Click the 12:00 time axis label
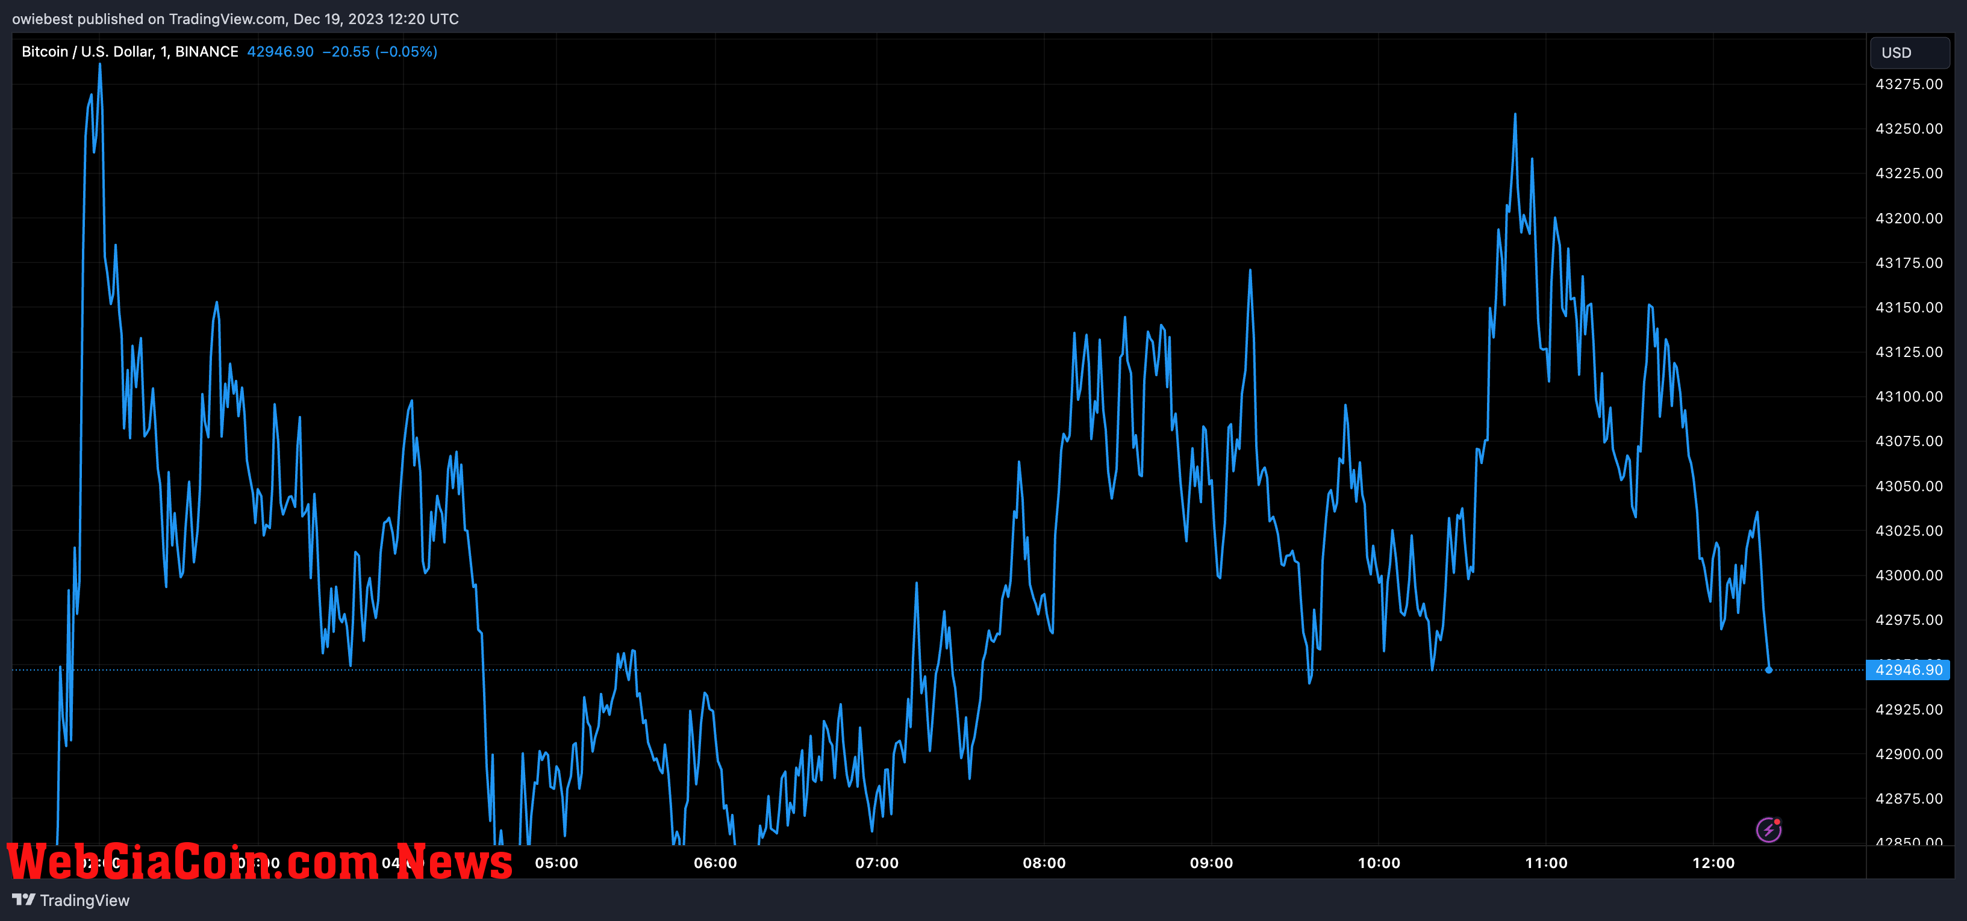 tap(1713, 863)
